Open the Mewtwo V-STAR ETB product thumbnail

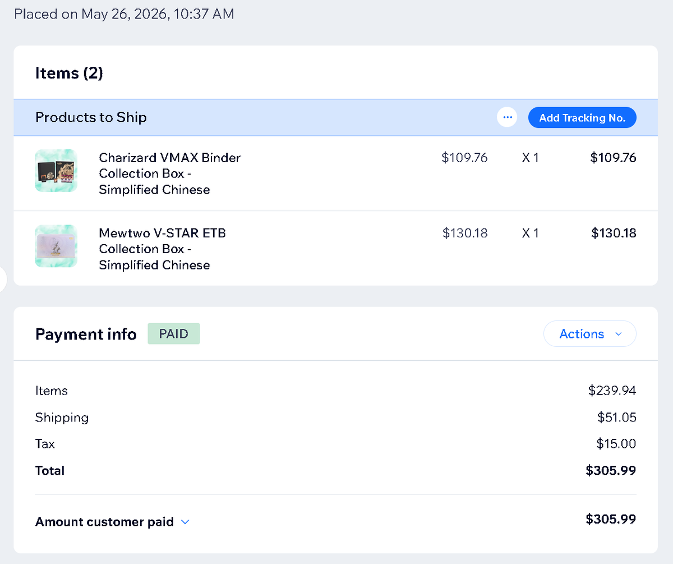click(56, 246)
